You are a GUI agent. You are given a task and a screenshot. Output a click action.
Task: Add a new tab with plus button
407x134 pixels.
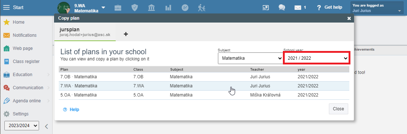click(x=126, y=34)
